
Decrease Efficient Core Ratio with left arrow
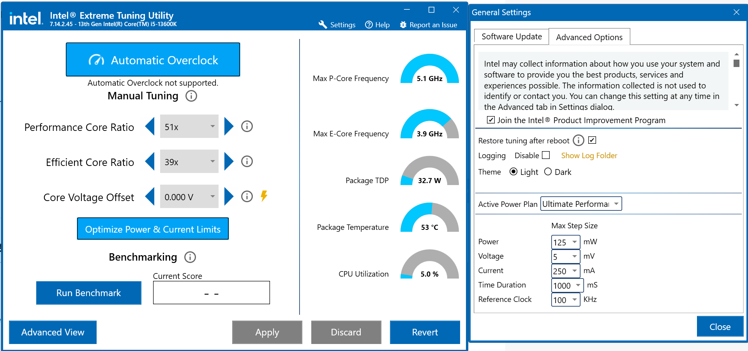click(150, 161)
